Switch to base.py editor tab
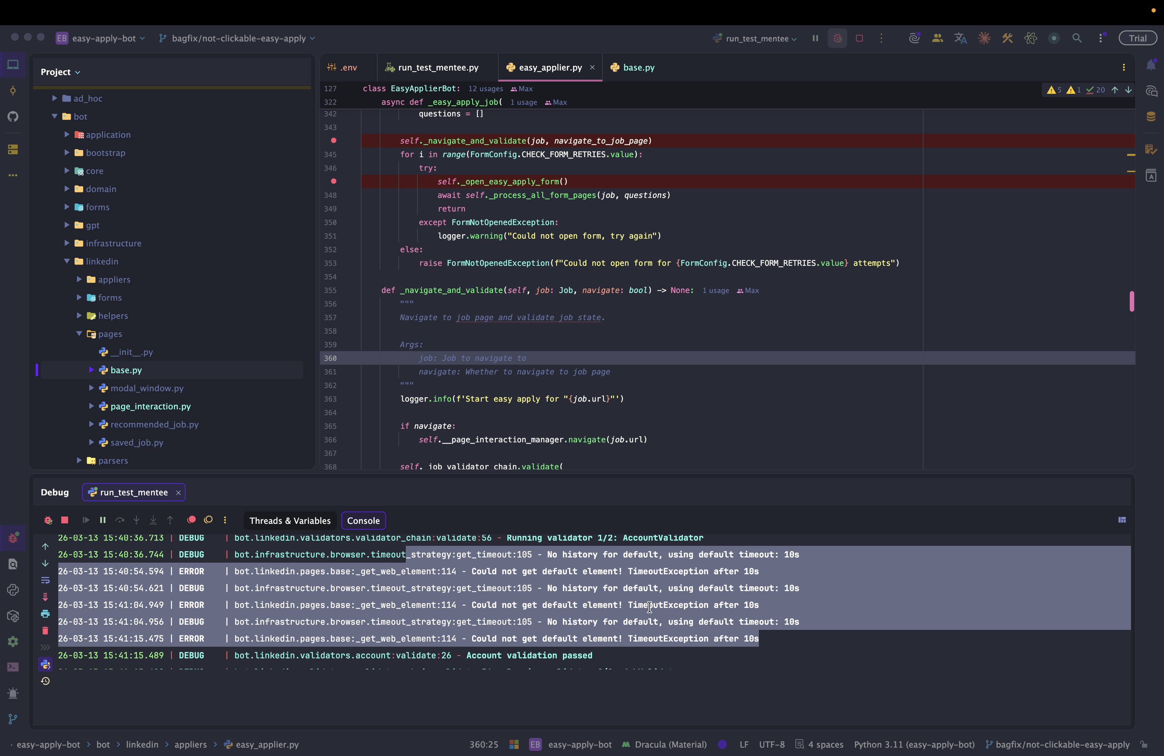The image size is (1164, 756). coord(638,68)
